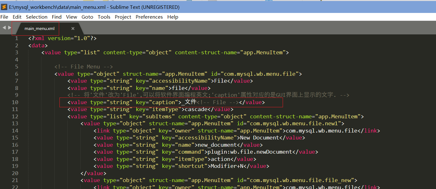Close the main_menu.xml tab with its X icon
The image size is (436, 189).
pos(72,28)
